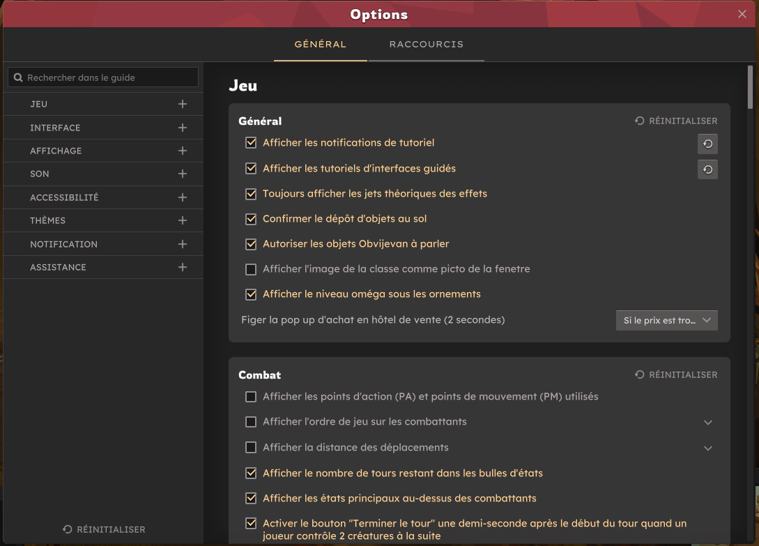
Task: Reset the guided interface tutorials option icon
Action: coord(707,169)
